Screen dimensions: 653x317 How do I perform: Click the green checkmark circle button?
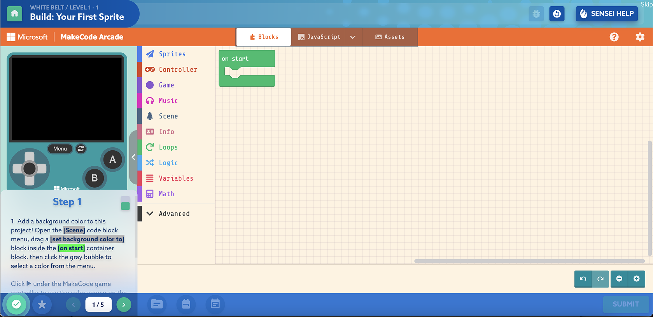(x=16, y=305)
